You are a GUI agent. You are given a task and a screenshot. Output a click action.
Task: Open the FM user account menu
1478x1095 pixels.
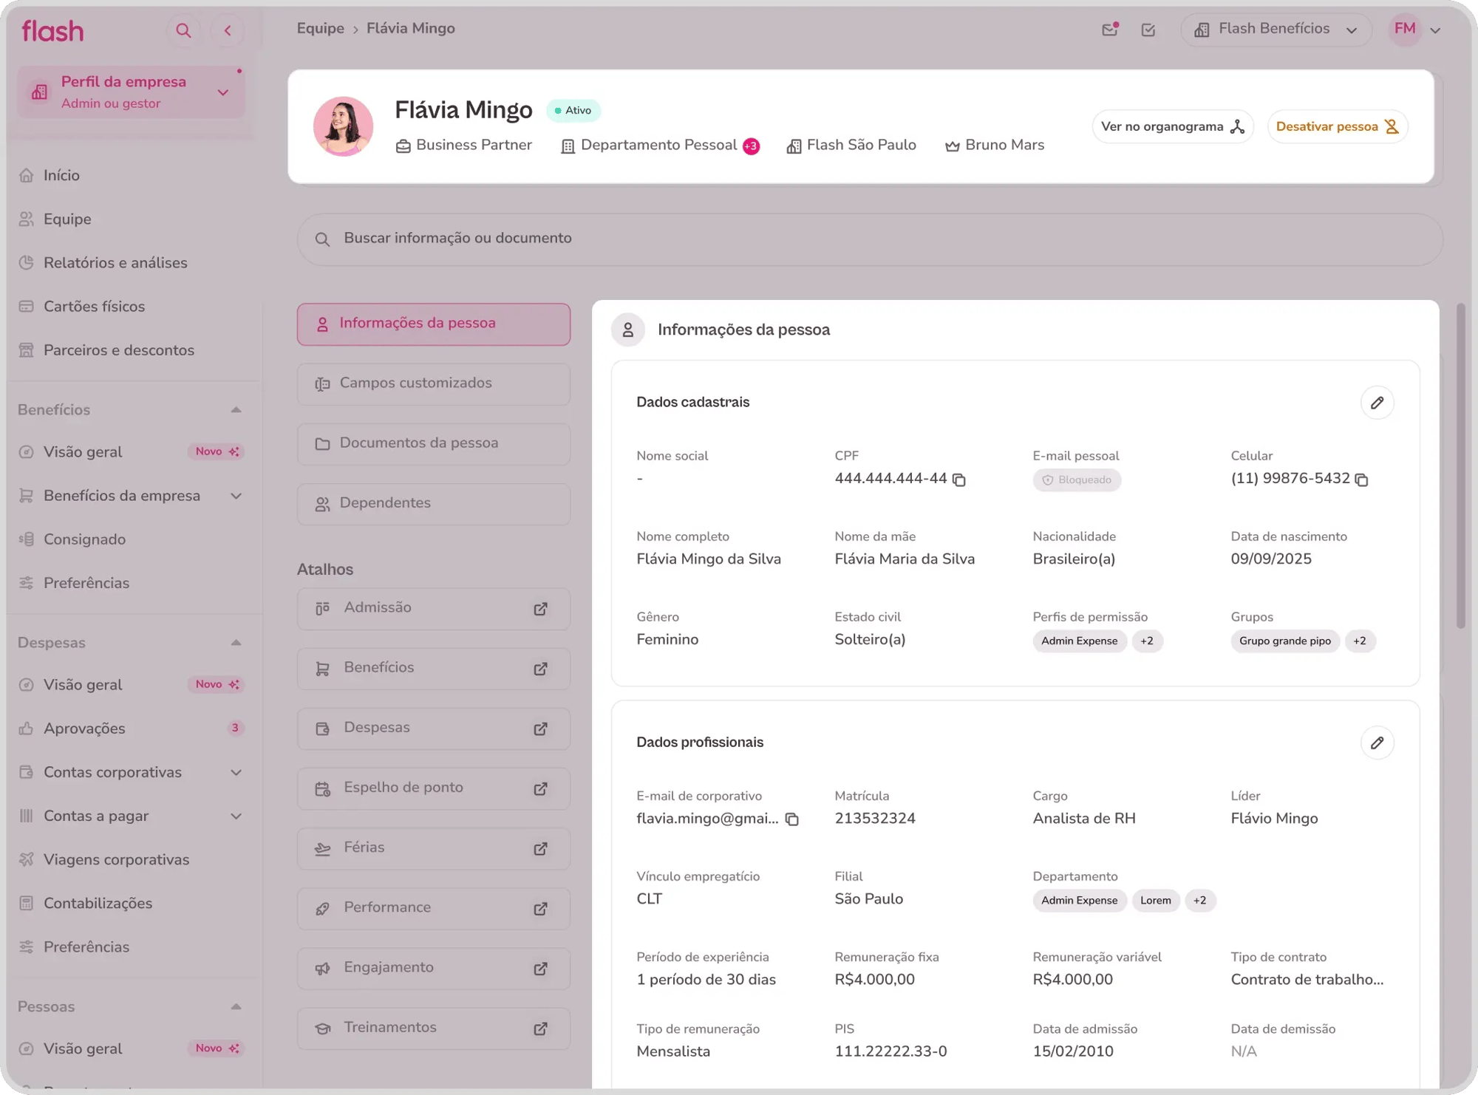click(1415, 30)
